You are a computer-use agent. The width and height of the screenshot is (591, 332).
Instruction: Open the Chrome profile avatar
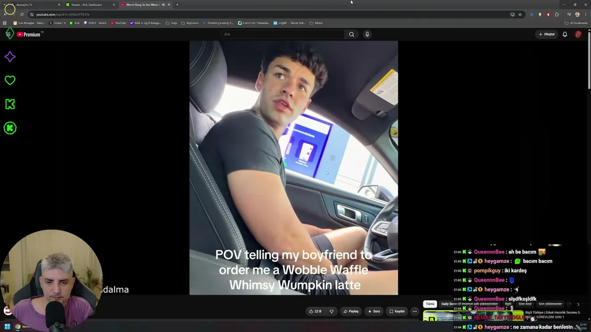[x=577, y=14]
